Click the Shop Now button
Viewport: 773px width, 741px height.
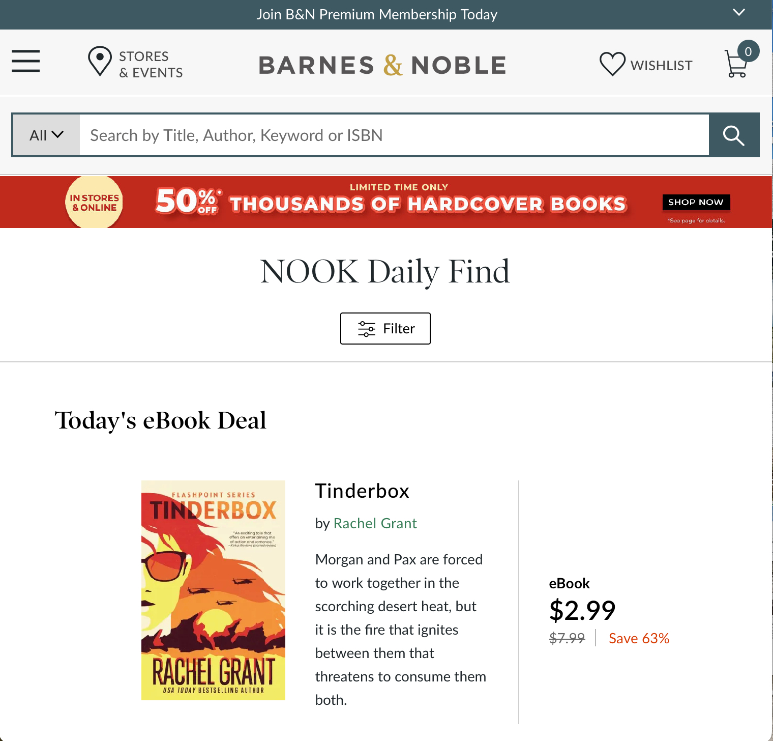coord(696,203)
